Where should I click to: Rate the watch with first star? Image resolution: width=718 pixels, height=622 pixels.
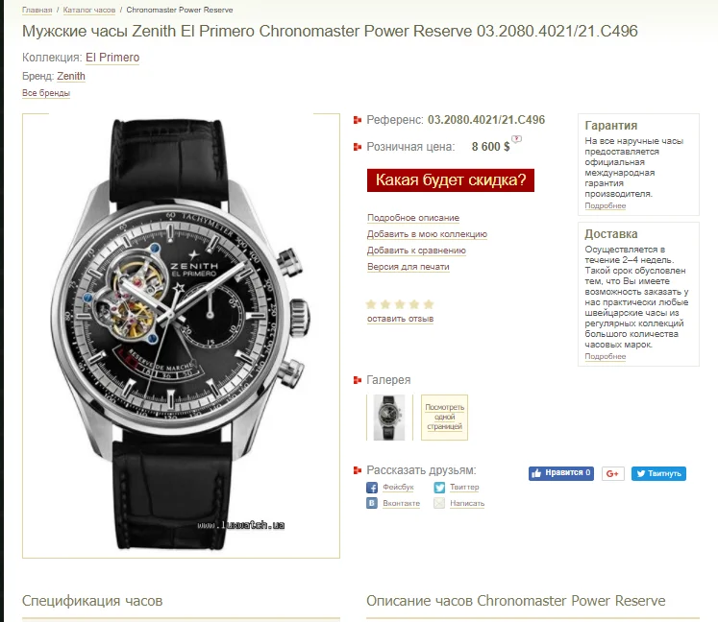pos(371,304)
